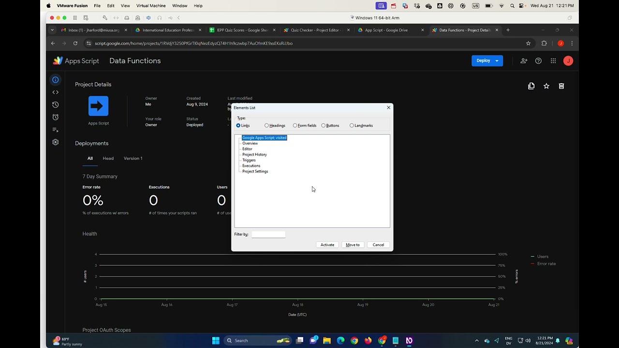Open macOS Spotlight search icon
The image size is (619, 348).
pyautogui.click(x=512, y=6)
